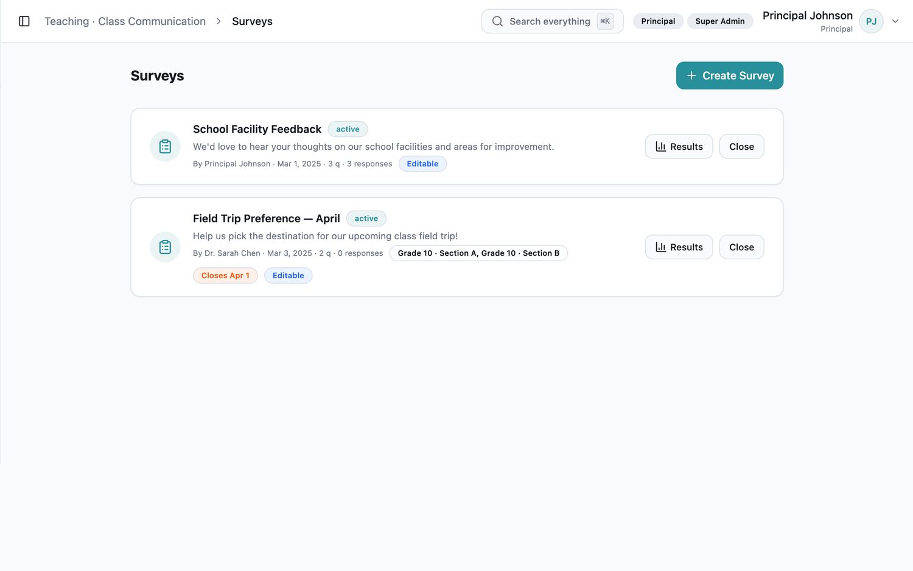The height and width of the screenshot is (571, 913).
Task: Click By Principal Johnson metadata line
Action: (x=292, y=164)
